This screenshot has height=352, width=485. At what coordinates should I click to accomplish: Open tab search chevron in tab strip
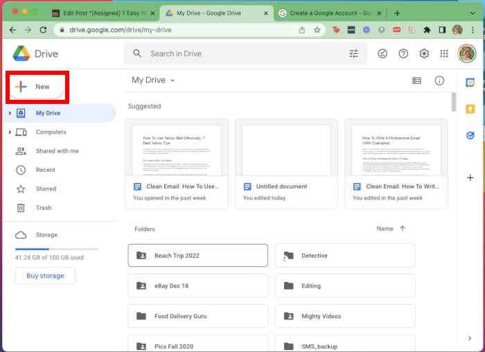[x=473, y=13]
